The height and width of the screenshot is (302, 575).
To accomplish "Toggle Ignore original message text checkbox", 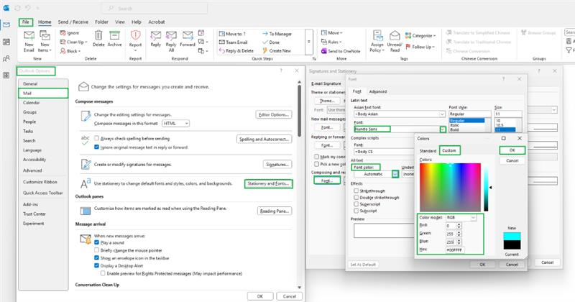I will tap(96, 147).
